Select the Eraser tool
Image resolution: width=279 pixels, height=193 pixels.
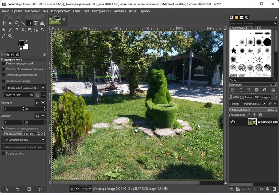point(17,30)
